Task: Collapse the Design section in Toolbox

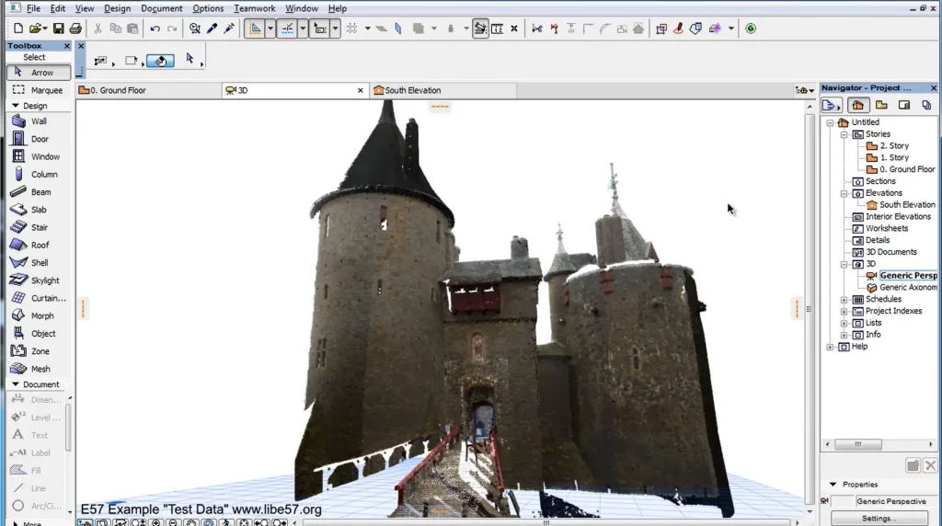Action: coord(16,106)
